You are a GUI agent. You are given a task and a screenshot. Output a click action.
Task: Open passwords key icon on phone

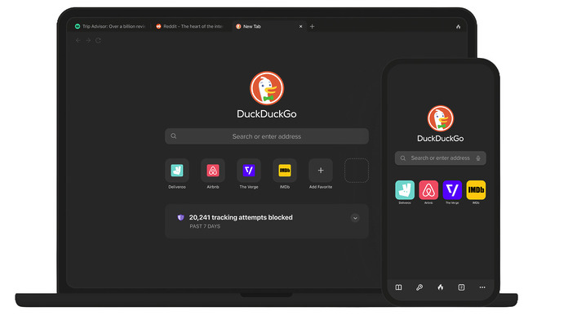(419, 287)
